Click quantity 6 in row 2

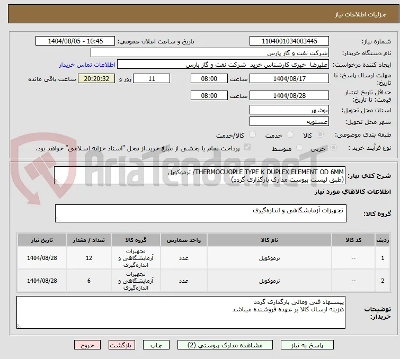pos(89,281)
